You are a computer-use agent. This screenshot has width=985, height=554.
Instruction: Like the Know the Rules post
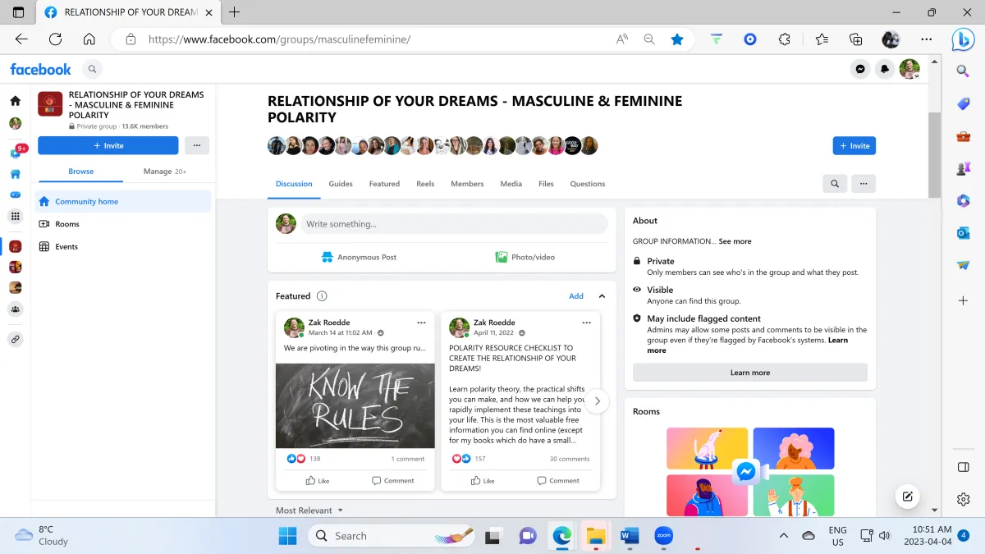pyautogui.click(x=318, y=481)
